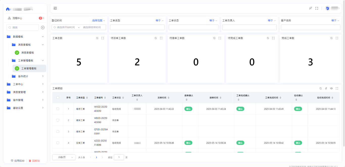Screen dimensions: 345x167
Task: Select checkbox for row WBGD-20250403060
Action: pyautogui.click(x=58, y=120)
